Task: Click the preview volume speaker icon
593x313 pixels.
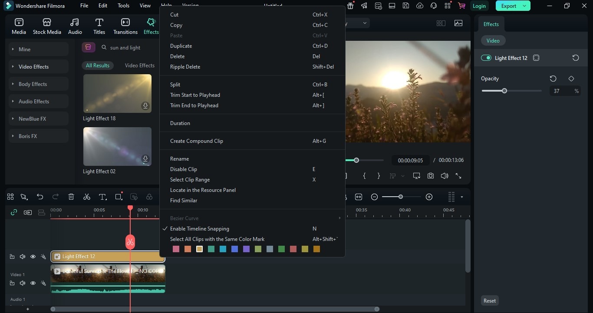Action: click(444, 176)
